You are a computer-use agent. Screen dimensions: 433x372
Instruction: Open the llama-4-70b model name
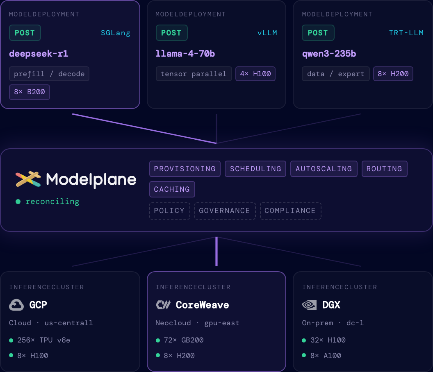pyautogui.click(x=185, y=54)
